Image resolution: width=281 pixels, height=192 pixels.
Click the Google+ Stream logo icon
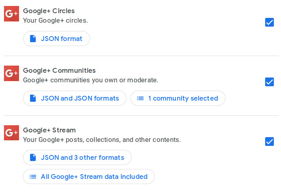[11, 133]
